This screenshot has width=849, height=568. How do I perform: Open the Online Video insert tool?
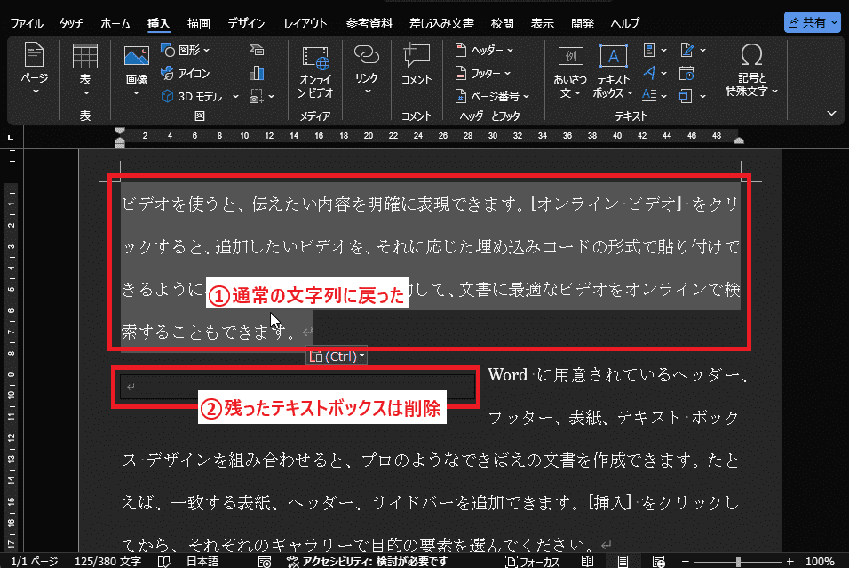pyautogui.click(x=315, y=71)
